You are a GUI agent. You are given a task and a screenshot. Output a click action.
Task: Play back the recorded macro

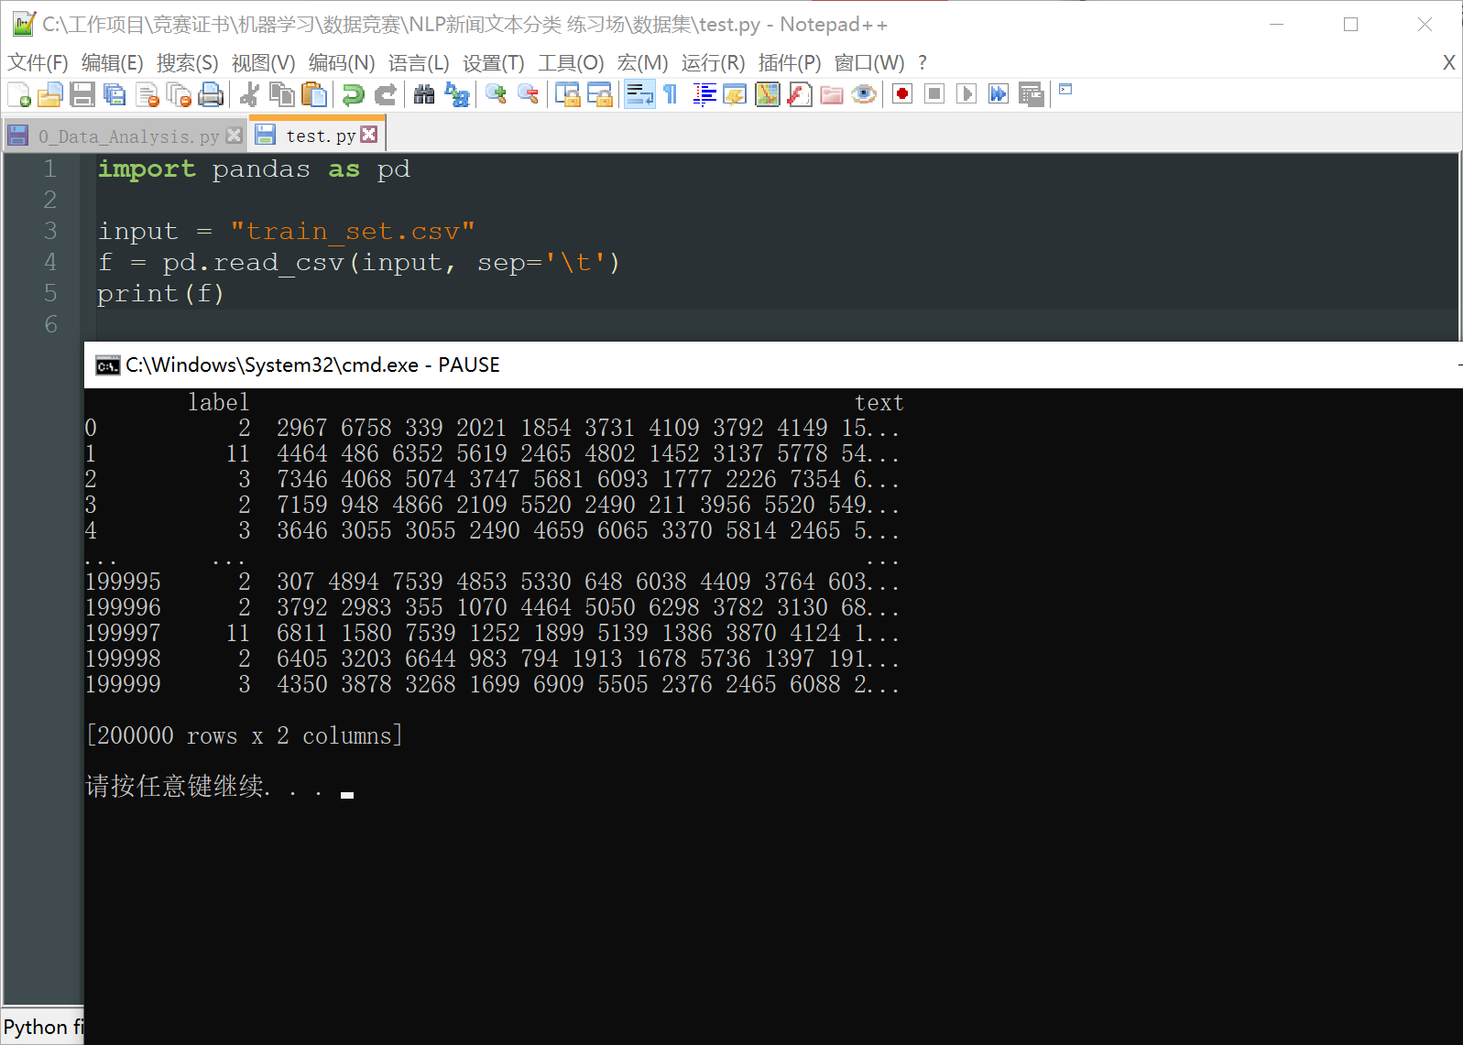tap(966, 93)
